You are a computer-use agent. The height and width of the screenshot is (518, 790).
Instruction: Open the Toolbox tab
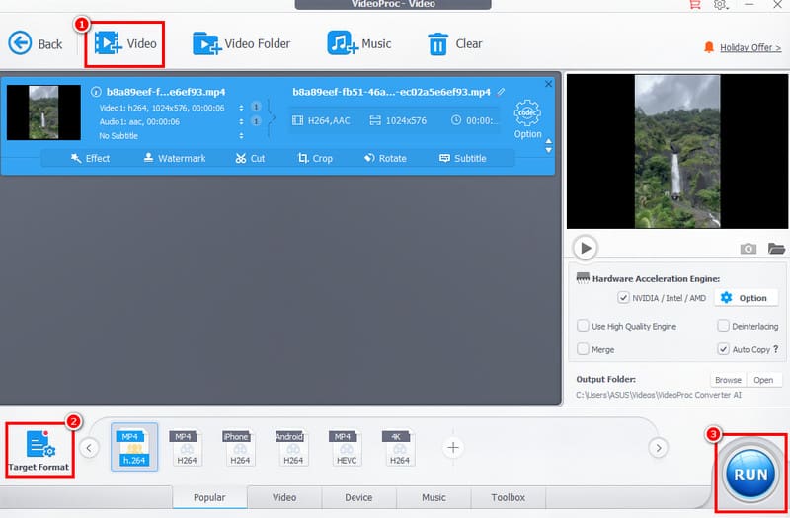509,497
